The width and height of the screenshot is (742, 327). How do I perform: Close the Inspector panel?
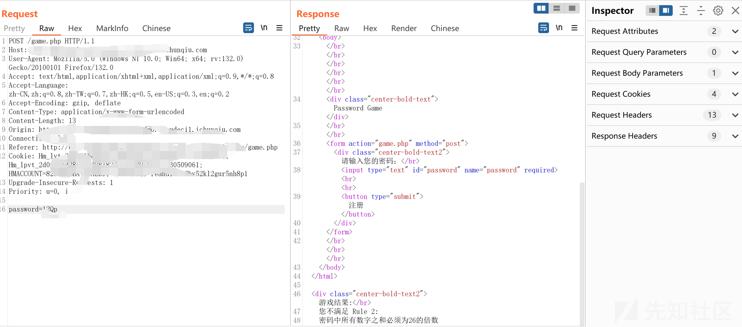click(x=735, y=10)
